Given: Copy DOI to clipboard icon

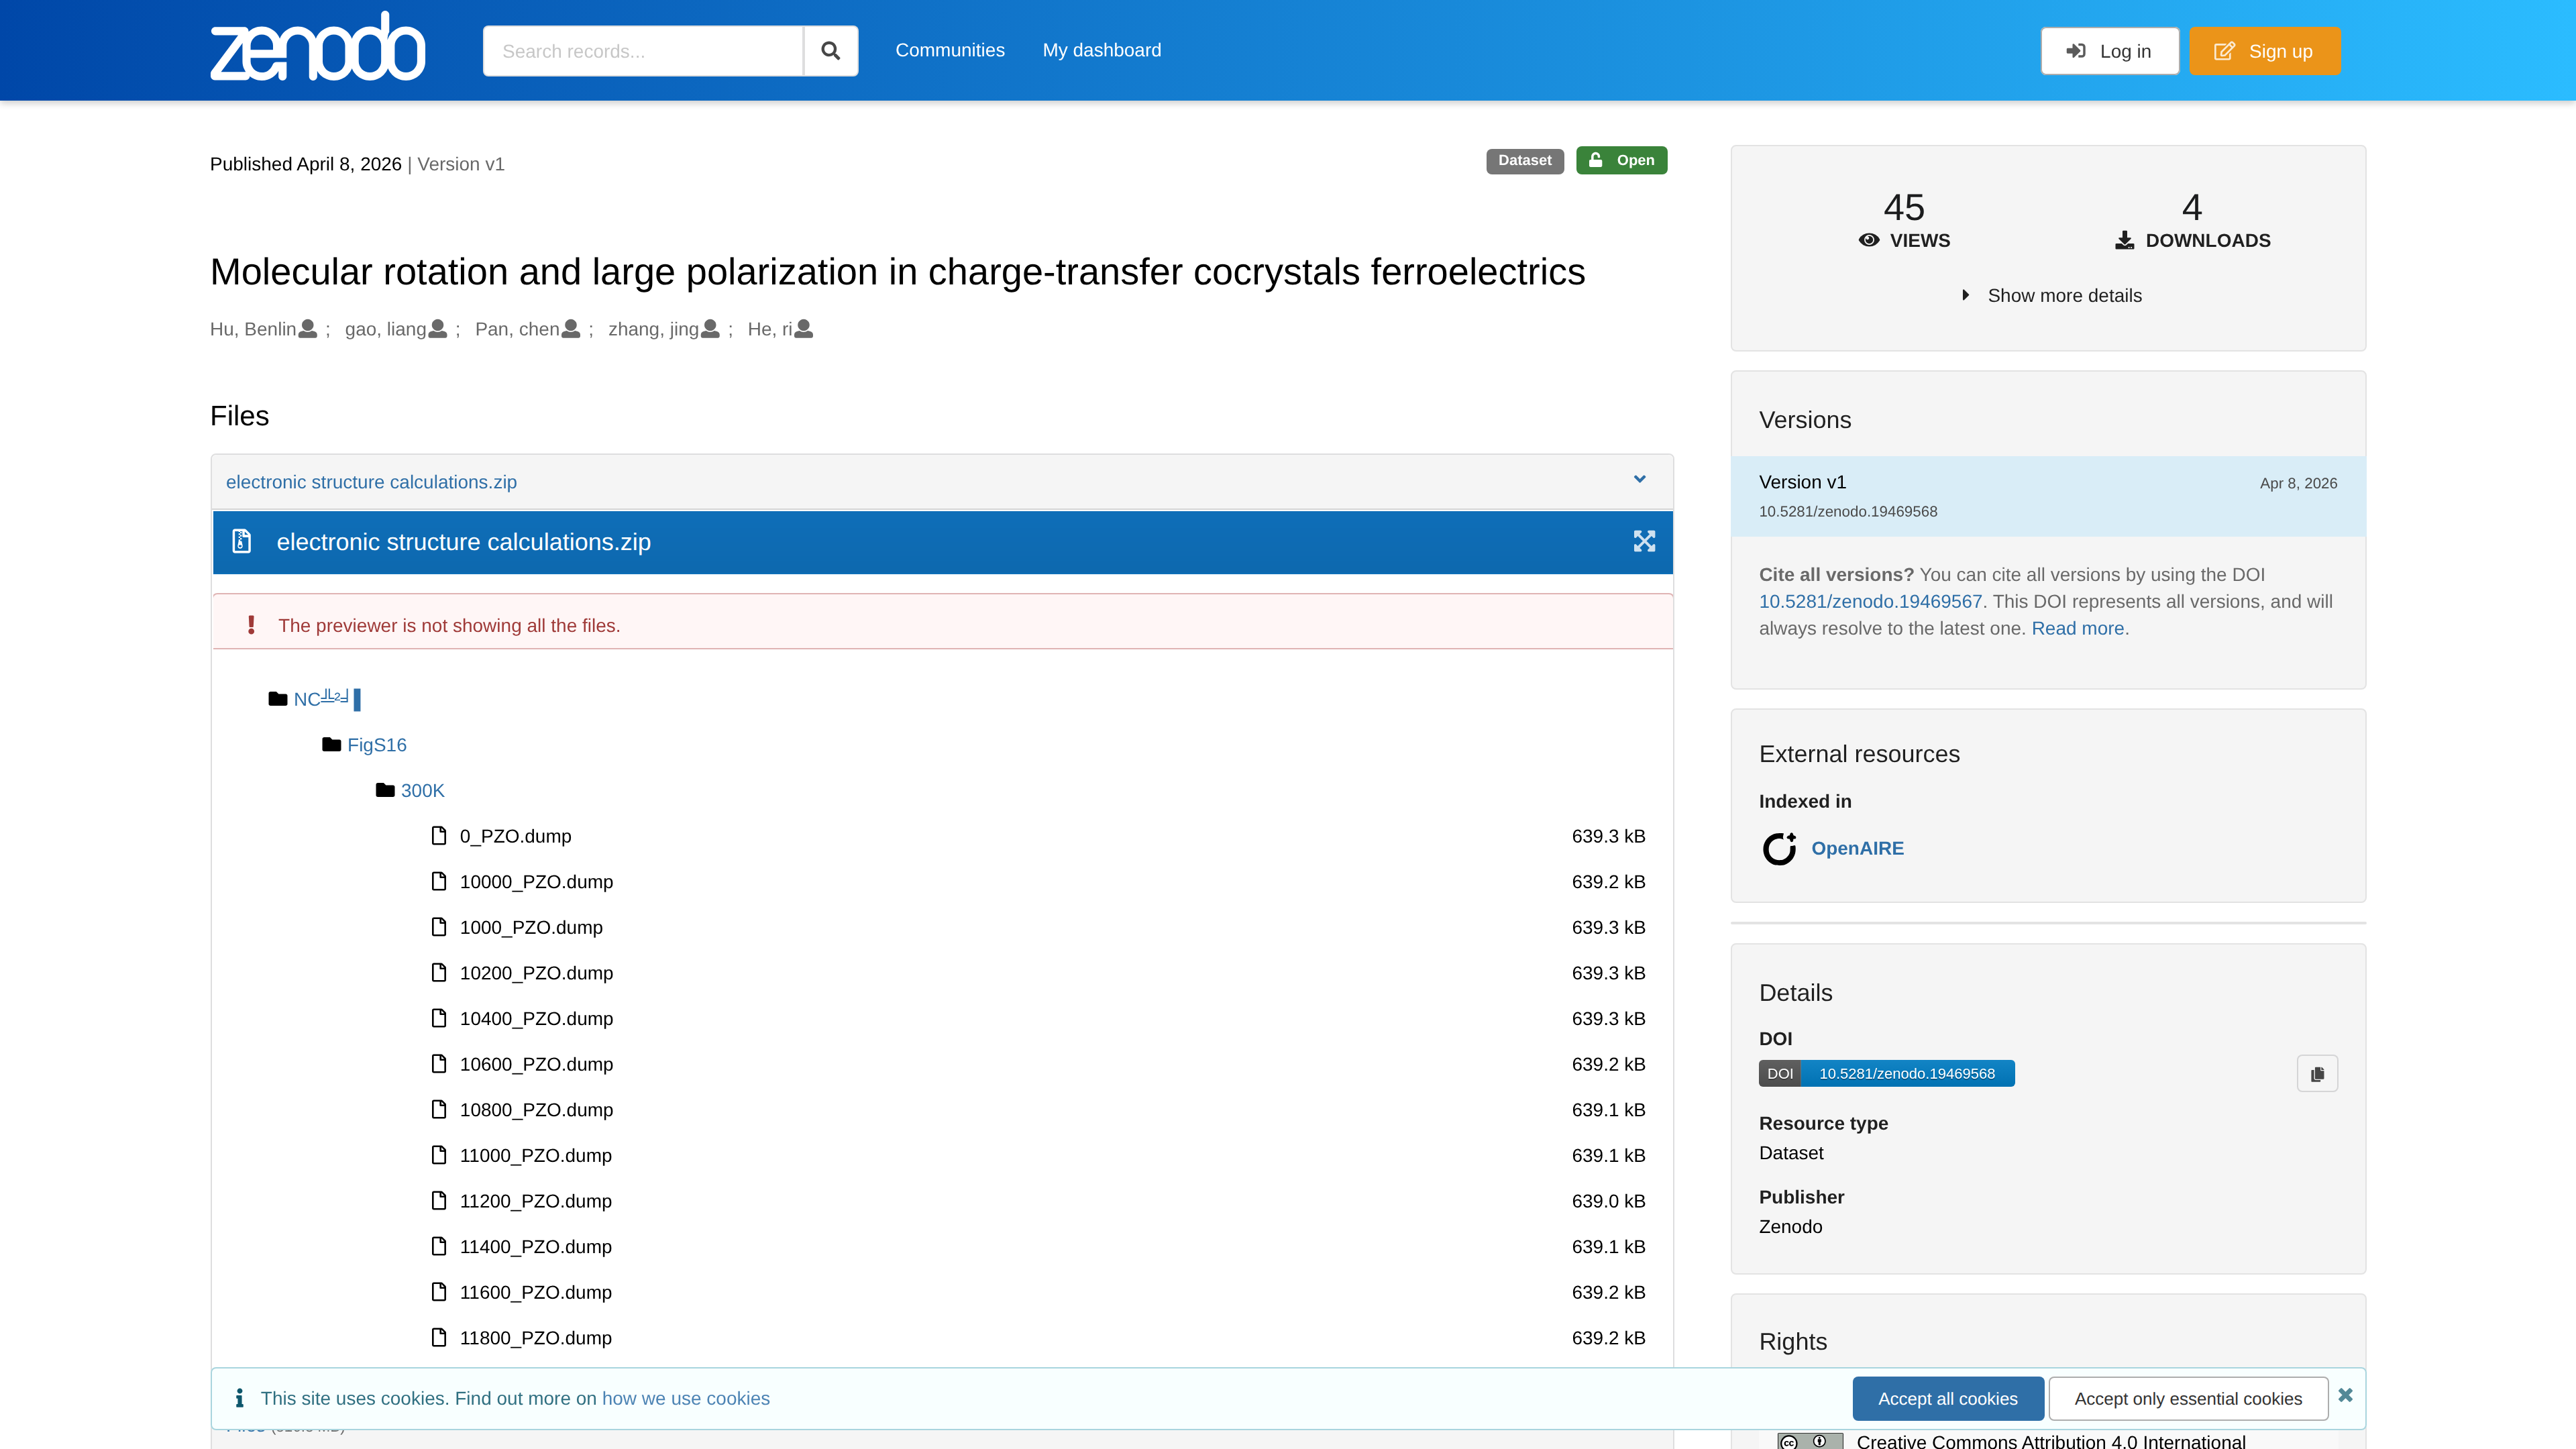Looking at the screenshot, I should pyautogui.click(x=2317, y=1073).
